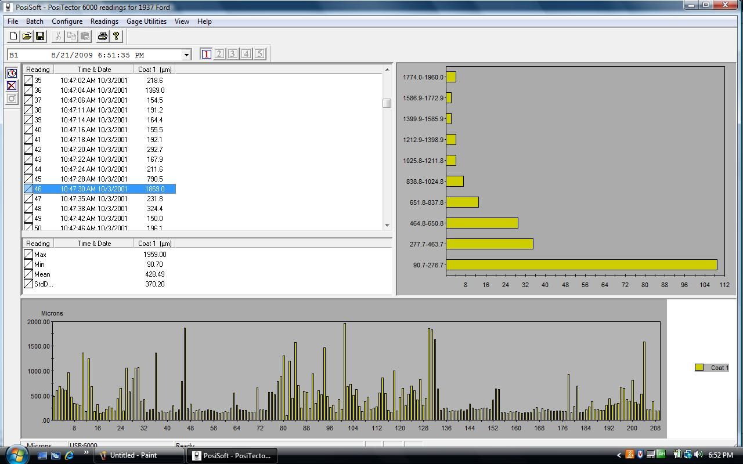743x464 pixels.
Task: Click the Internet Explorer quick launch icon
Action: (69, 455)
